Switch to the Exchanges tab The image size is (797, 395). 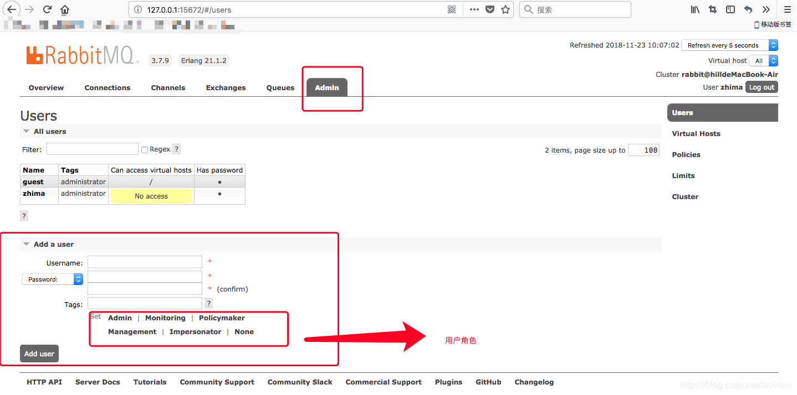(x=226, y=87)
